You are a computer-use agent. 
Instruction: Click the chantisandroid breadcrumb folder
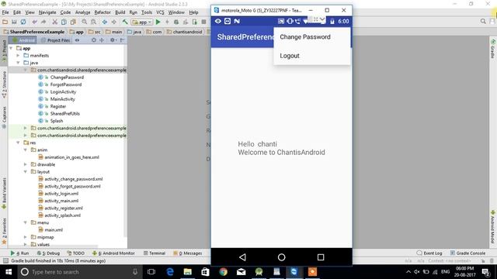coord(185,32)
